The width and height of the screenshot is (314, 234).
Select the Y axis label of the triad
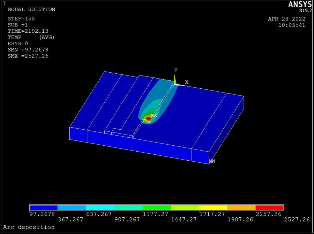(x=176, y=71)
